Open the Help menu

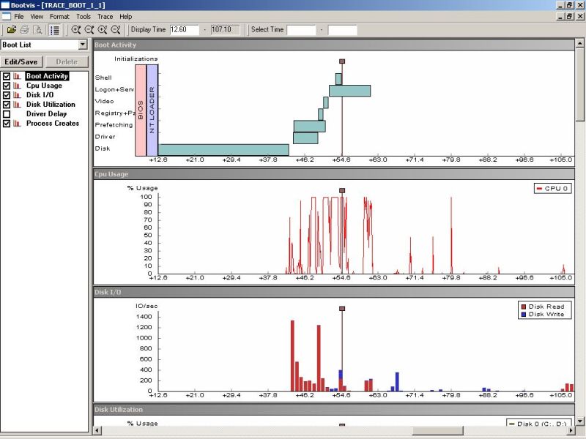click(125, 16)
